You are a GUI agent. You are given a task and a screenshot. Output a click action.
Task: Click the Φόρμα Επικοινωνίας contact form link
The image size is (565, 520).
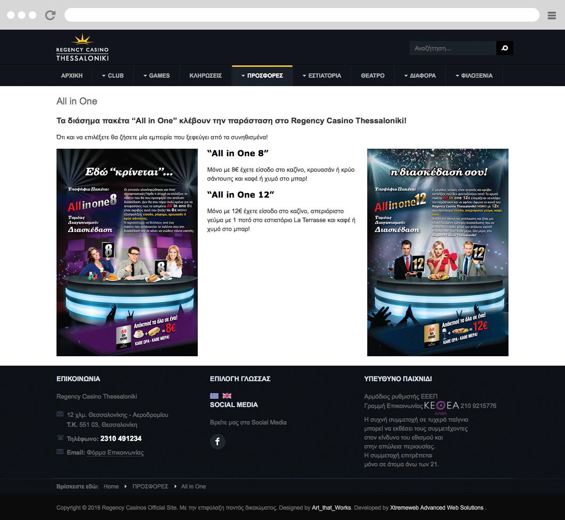point(115,453)
